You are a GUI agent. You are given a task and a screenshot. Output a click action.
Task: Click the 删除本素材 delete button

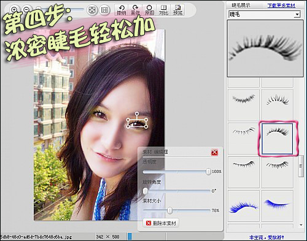point(161,223)
